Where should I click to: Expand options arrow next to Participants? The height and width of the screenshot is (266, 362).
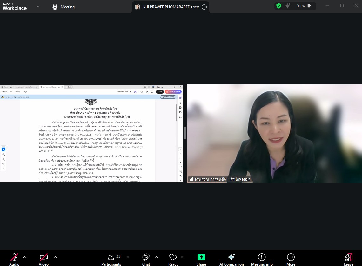[x=128, y=257]
